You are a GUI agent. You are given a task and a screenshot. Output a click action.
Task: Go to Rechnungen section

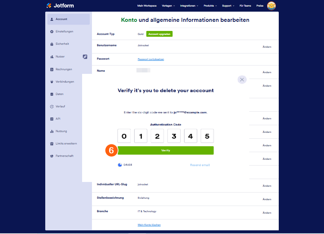63,70
